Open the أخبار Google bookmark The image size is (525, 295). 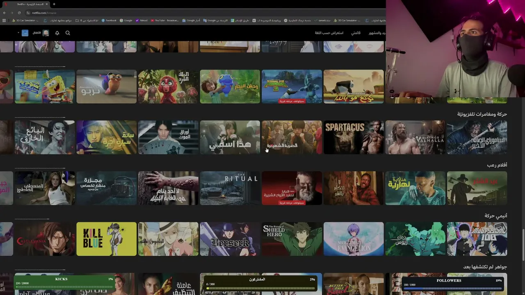(x=192, y=20)
